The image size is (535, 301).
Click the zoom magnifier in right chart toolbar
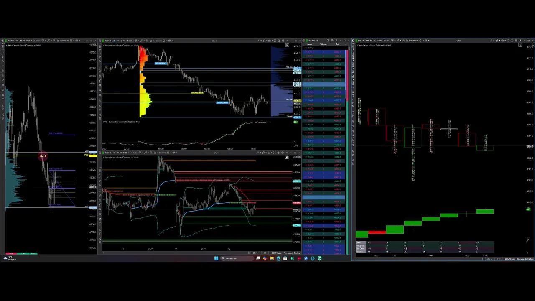(x=403, y=41)
